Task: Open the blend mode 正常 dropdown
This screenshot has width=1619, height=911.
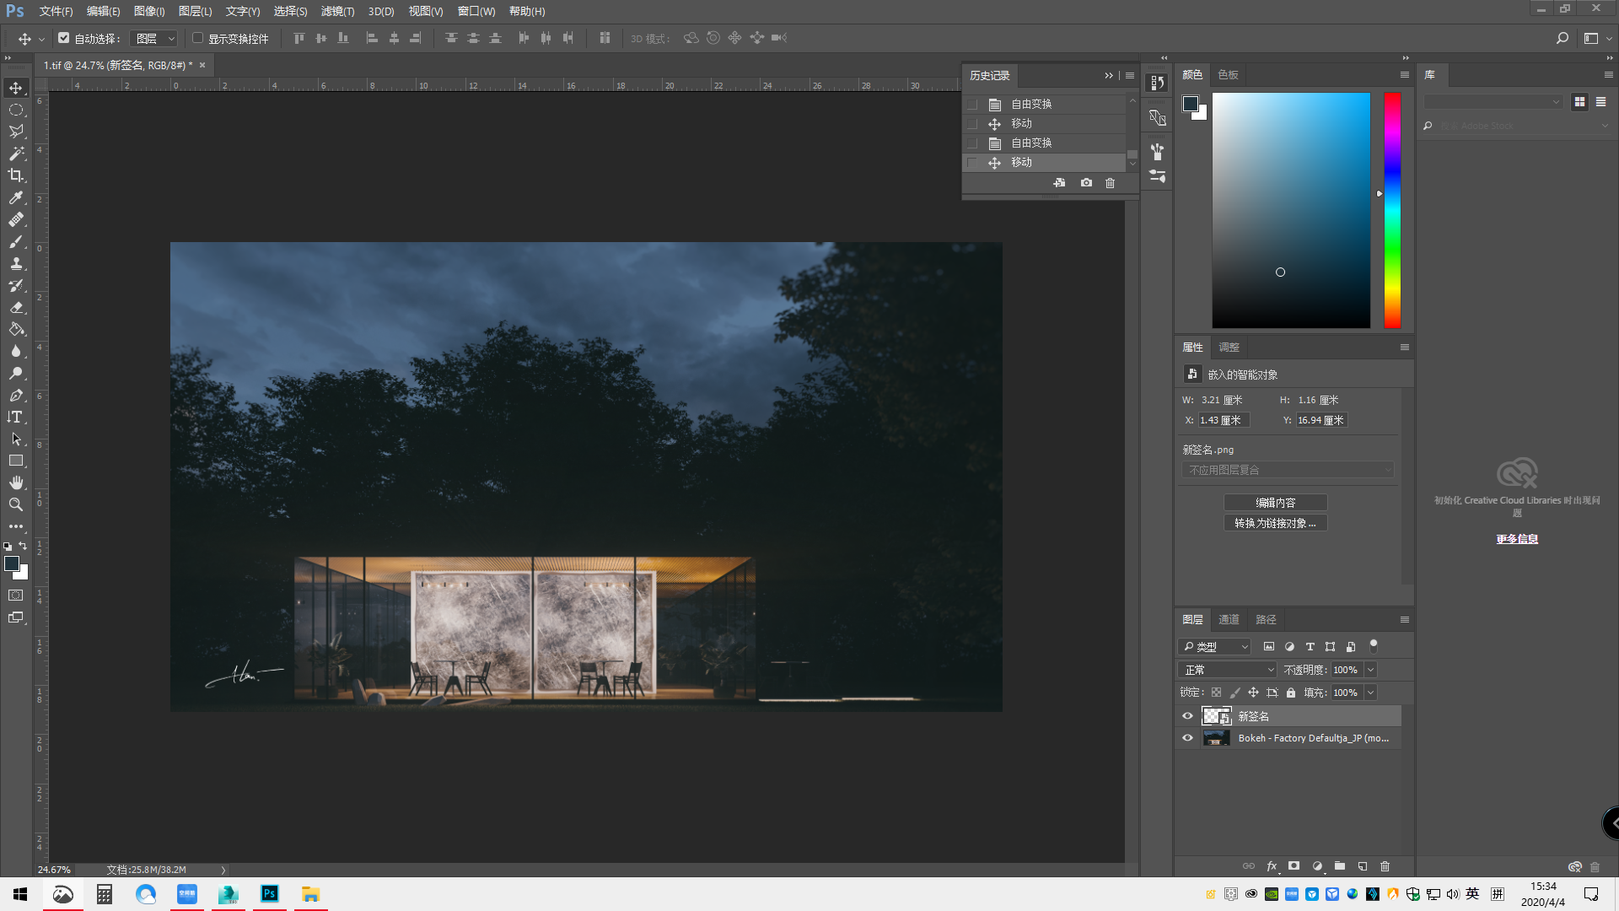Action: tap(1228, 670)
